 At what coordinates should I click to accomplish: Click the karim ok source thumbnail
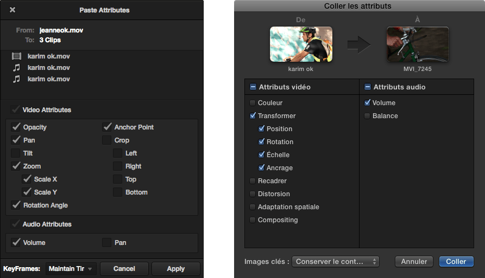[x=301, y=44]
